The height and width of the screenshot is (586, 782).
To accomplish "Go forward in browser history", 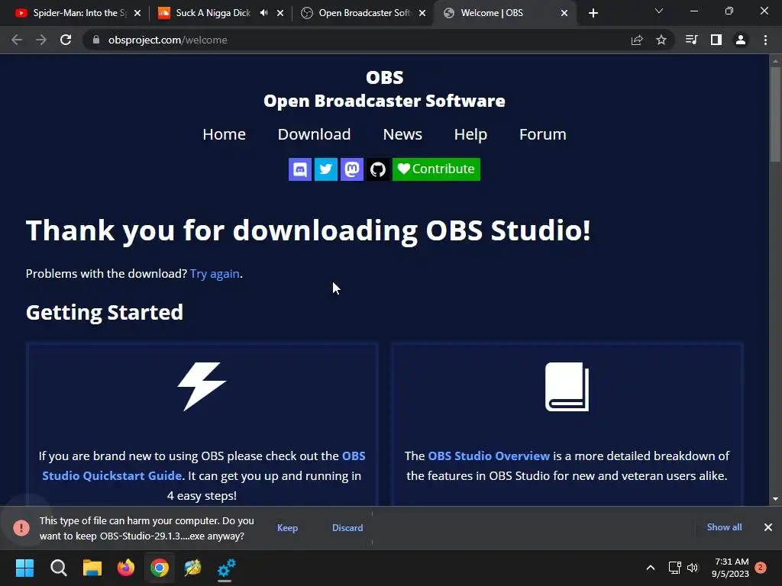I will [x=41, y=40].
